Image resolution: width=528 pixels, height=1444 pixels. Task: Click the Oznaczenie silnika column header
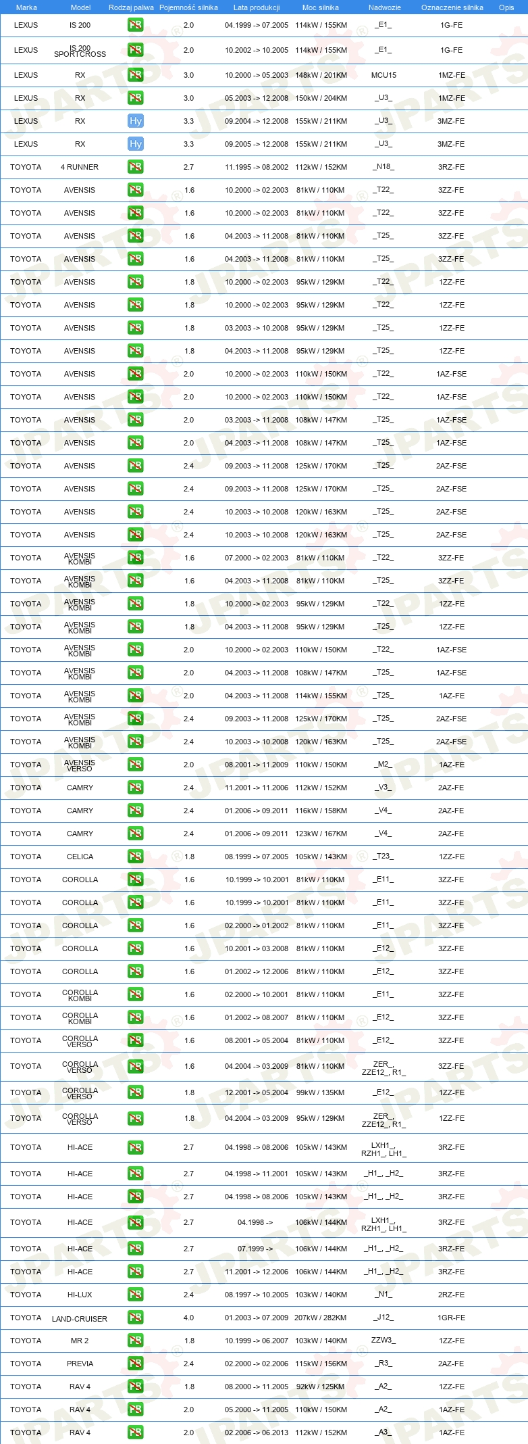[452, 7]
